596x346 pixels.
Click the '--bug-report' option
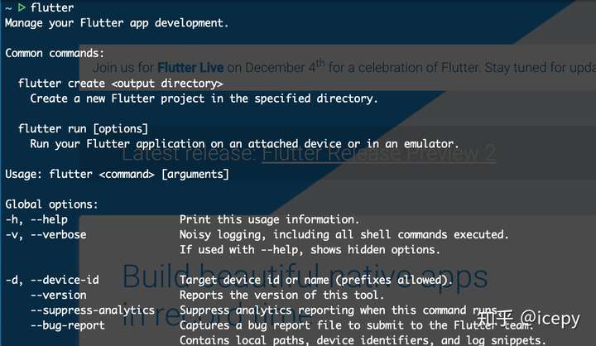[x=67, y=325]
